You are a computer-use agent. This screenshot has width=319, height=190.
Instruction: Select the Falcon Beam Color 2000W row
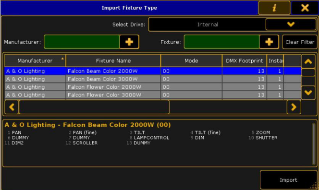click(153, 71)
